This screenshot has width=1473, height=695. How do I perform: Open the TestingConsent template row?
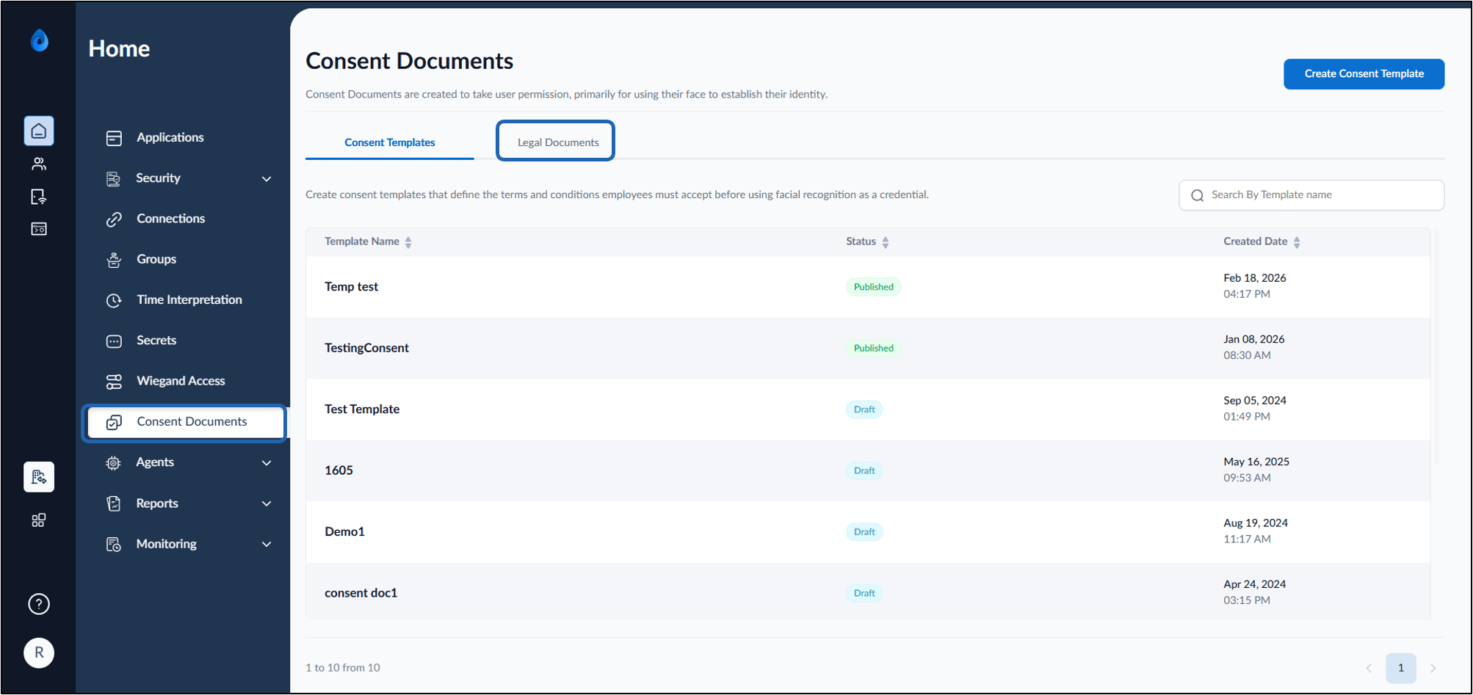[x=868, y=348]
